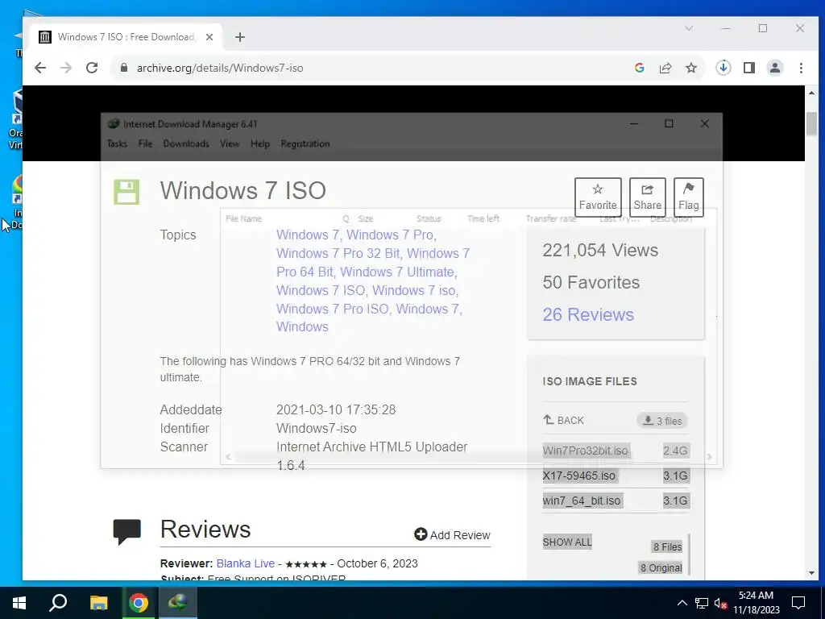Open reviewer Blanka Live profile
The width and height of the screenshot is (825, 619).
(245, 563)
